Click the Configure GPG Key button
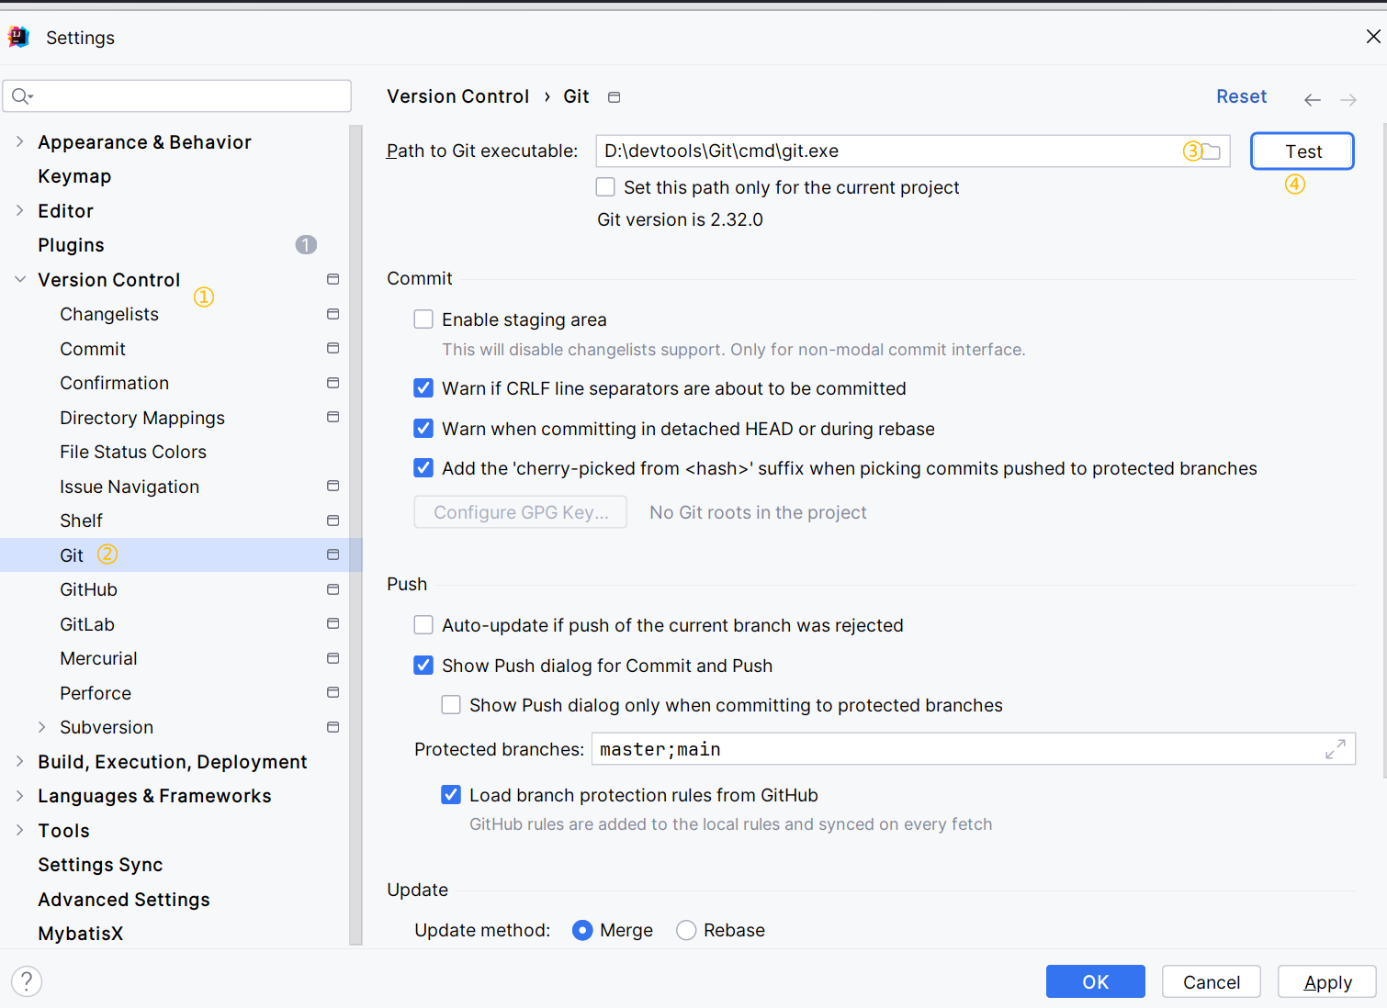 tap(521, 512)
